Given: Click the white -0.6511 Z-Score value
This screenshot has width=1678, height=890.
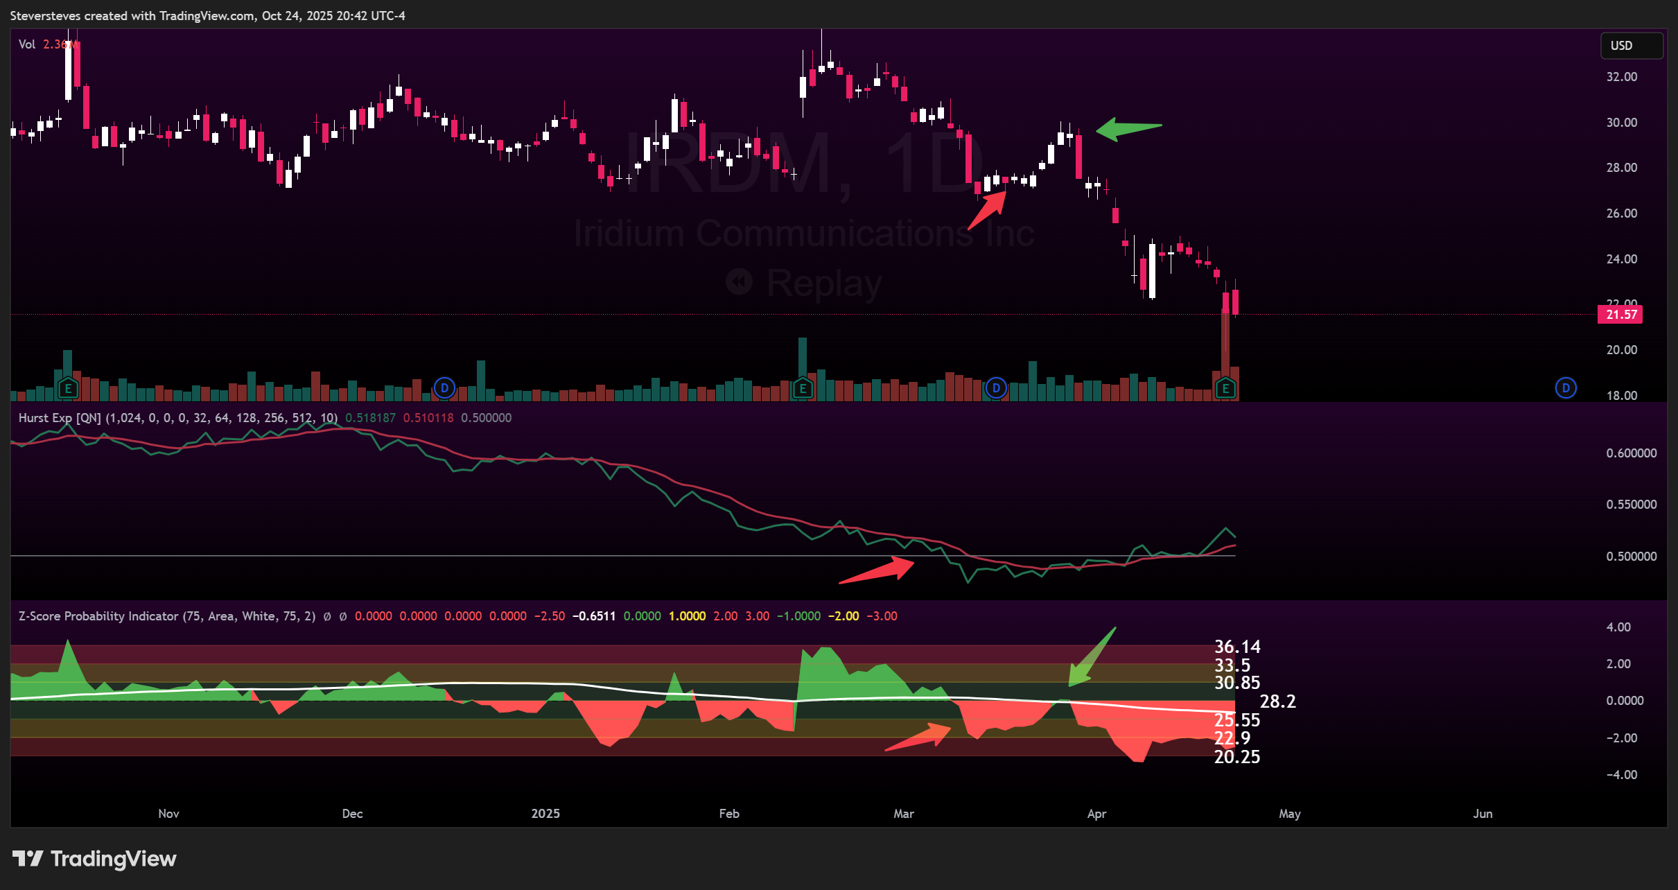Looking at the screenshot, I should click(x=594, y=616).
